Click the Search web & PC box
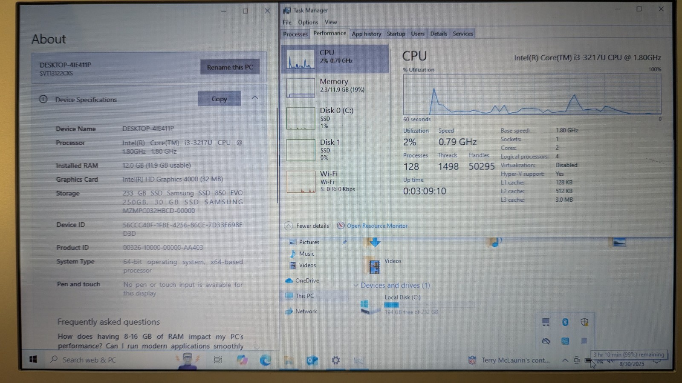 [111, 360]
